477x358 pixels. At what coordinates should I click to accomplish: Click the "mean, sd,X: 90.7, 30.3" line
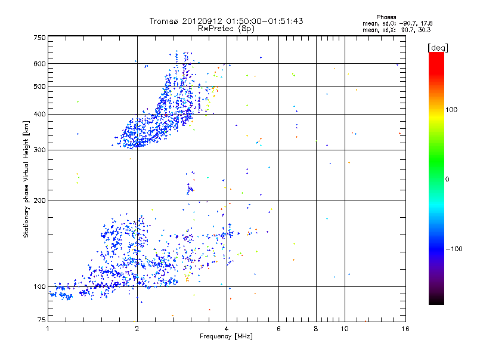[x=397, y=30]
